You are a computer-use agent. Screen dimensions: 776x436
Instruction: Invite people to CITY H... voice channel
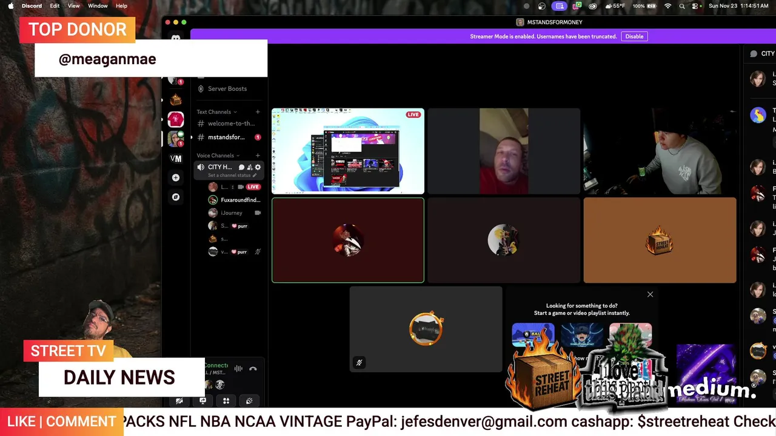(x=249, y=167)
